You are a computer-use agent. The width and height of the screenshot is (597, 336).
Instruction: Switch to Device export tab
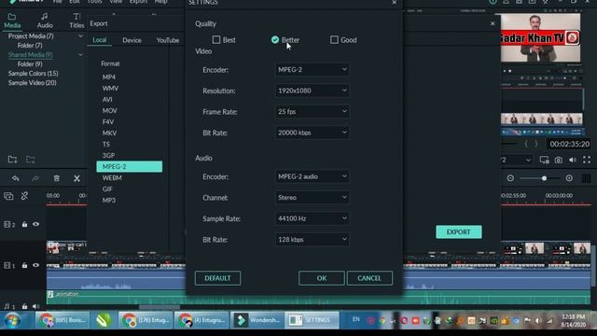[x=132, y=40]
